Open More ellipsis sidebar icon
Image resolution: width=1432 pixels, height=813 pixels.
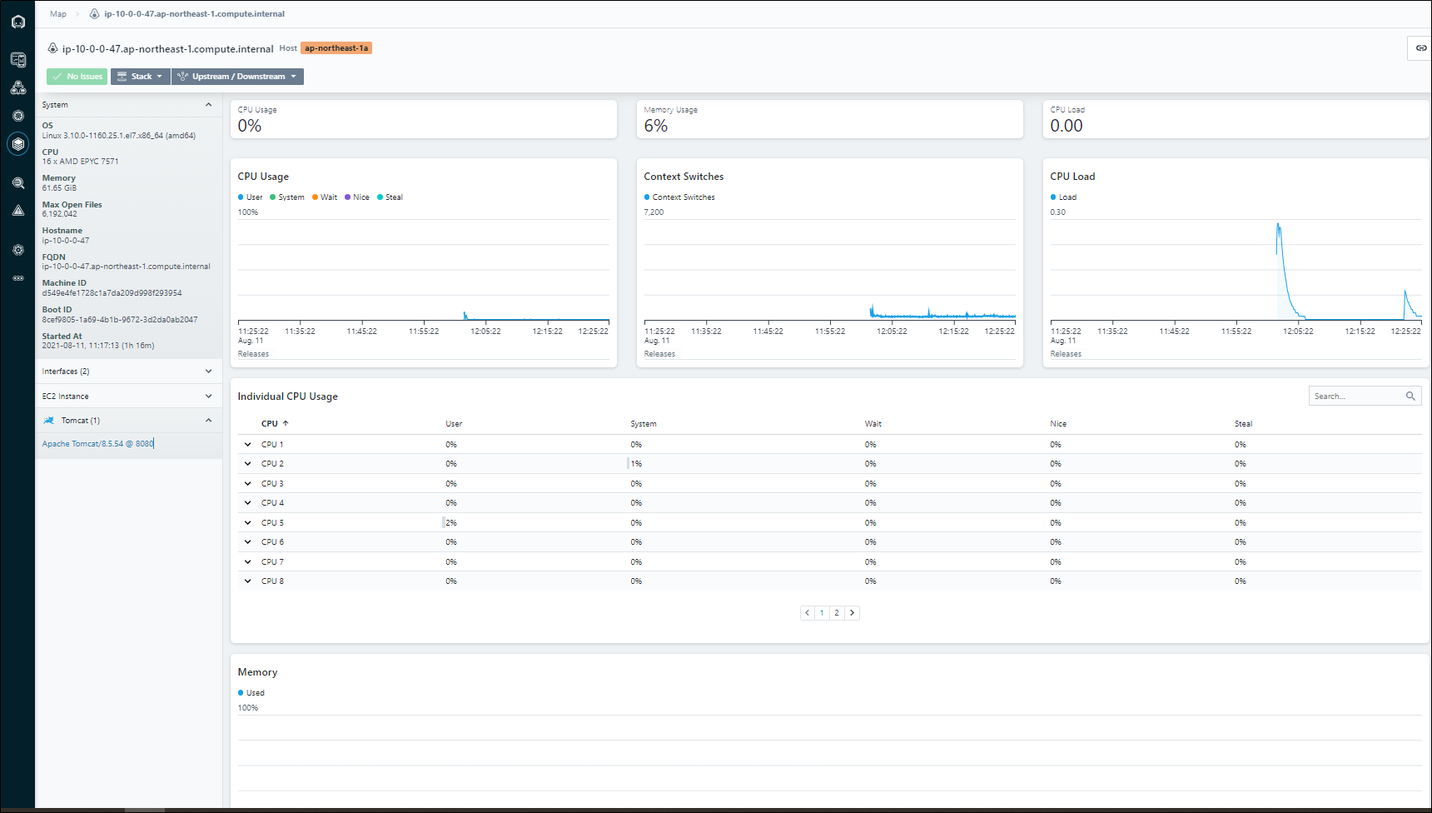[x=17, y=278]
